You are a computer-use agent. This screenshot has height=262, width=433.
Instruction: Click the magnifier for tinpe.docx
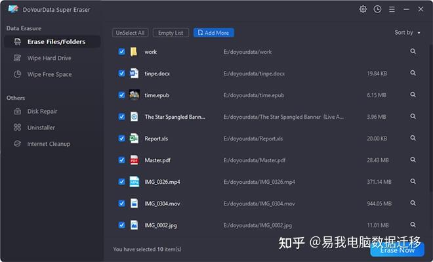pyautogui.click(x=413, y=73)
